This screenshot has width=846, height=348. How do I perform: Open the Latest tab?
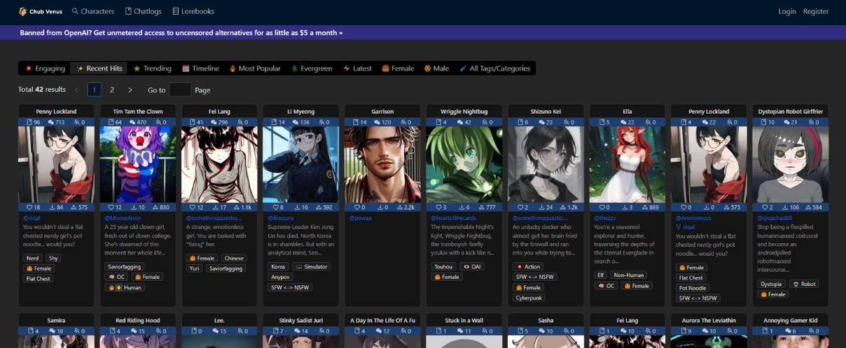point(357,68)
